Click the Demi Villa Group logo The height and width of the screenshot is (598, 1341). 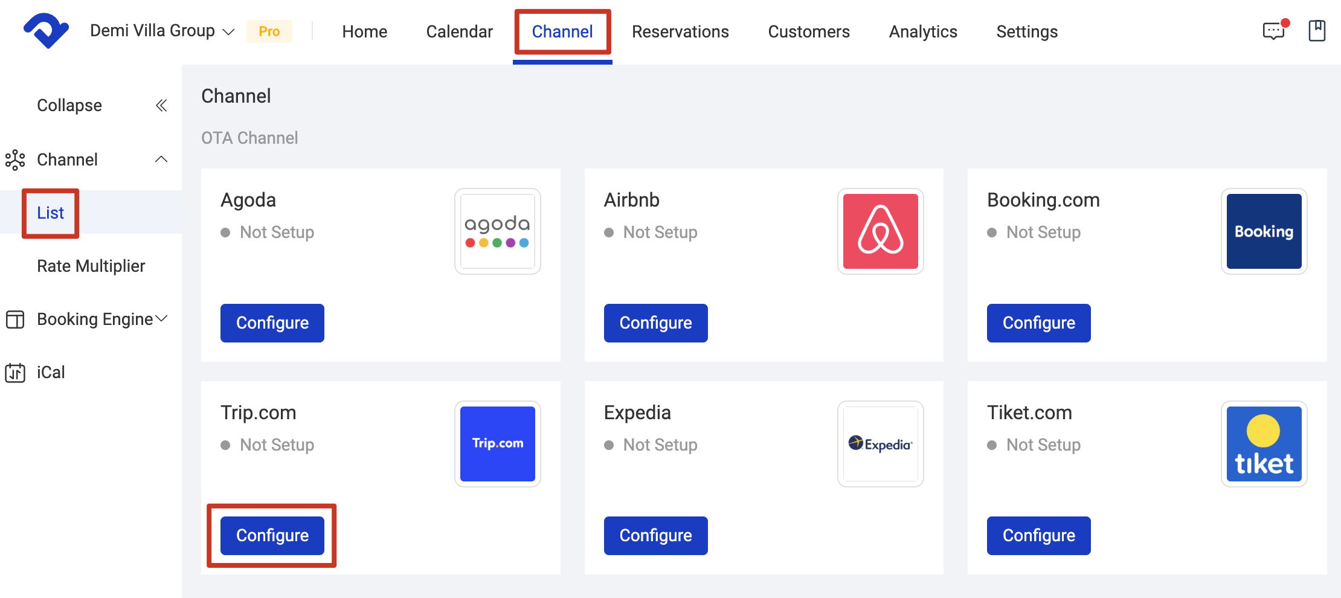pos(45,30)
